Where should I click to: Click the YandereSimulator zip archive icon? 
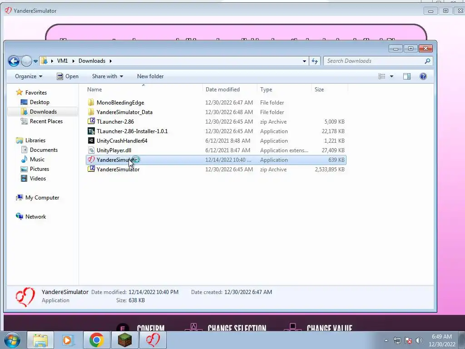click(91, 169)
